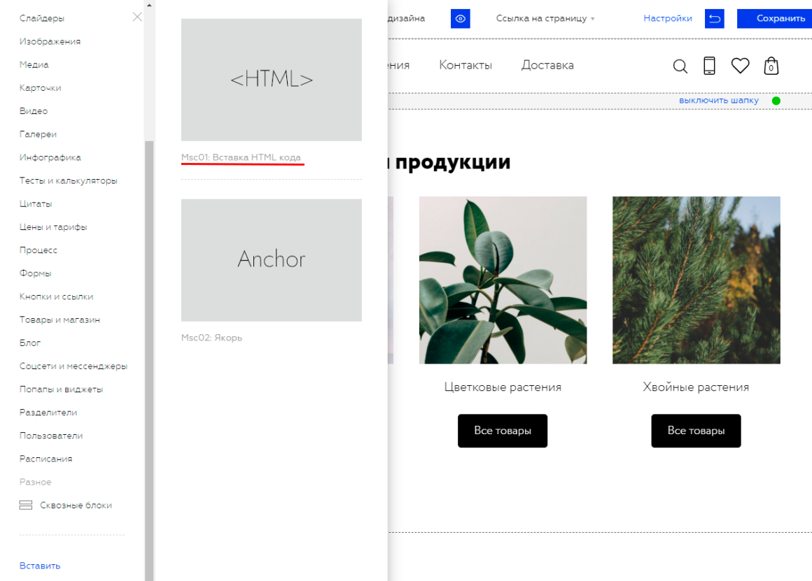
Task: Select the Галереи category
Action: [38, 134]
